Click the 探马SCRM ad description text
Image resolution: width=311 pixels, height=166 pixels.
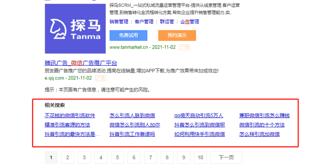coord(175,9)
